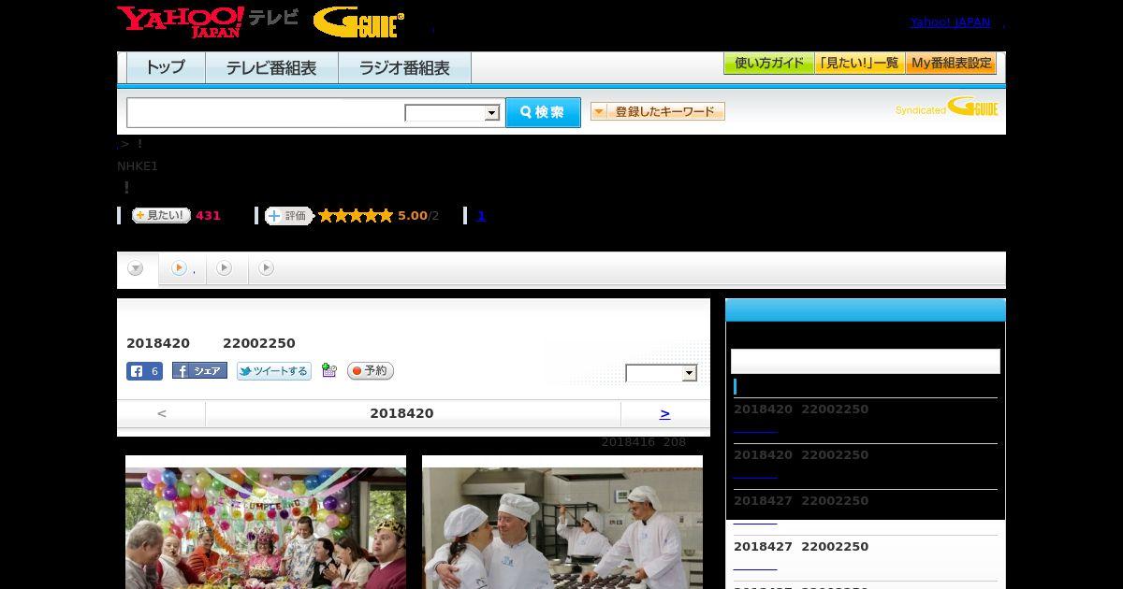Open My番組表設定
This screenshot has height=589, width=1123.
click(x=951, y=64)
